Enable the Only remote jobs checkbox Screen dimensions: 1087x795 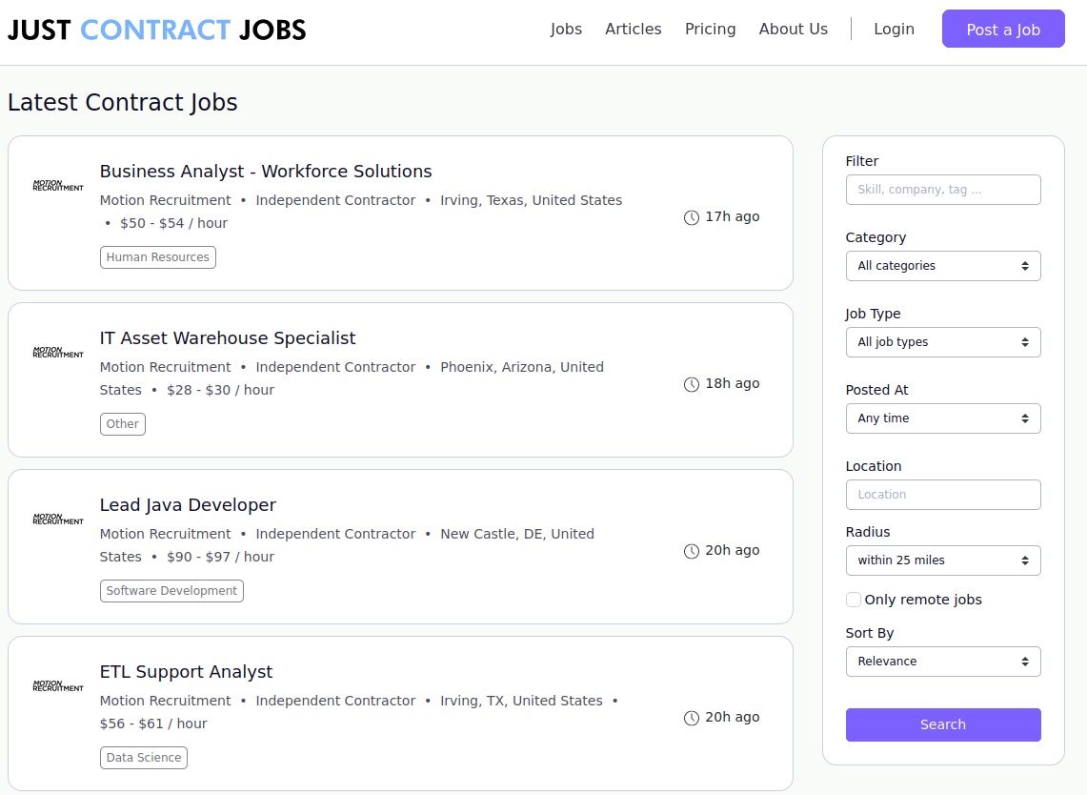coord(854,600)
